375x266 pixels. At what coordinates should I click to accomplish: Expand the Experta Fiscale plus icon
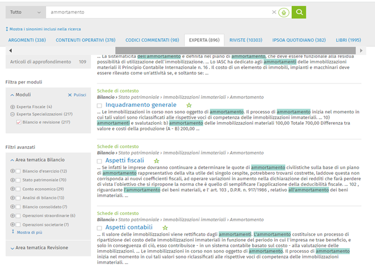click(13, 106)
